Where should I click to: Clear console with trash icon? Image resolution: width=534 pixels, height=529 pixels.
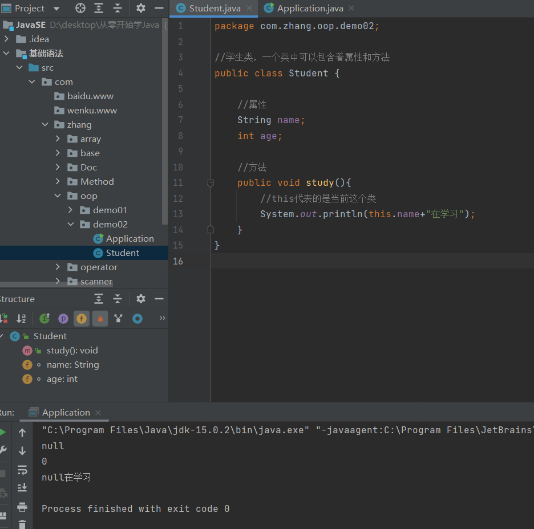[22, 524]
